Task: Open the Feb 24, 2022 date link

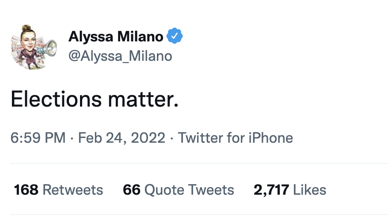Action: 122,138
